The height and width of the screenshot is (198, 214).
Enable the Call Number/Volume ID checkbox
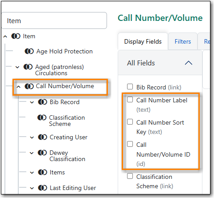[130, 144]
